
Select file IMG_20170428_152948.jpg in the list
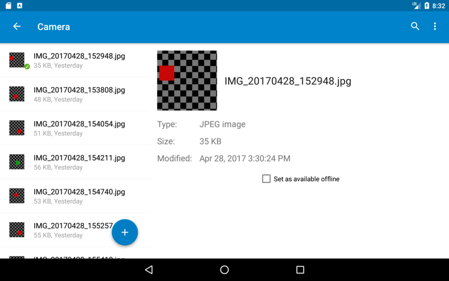click(75, 60)
